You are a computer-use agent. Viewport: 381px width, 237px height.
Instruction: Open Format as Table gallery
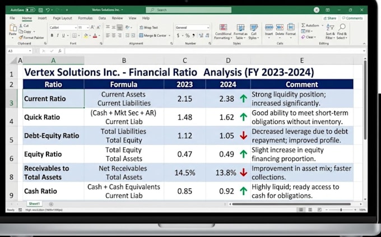click(240, 31)
